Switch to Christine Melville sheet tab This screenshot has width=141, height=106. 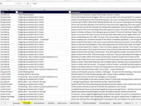[x=89, y=103]
